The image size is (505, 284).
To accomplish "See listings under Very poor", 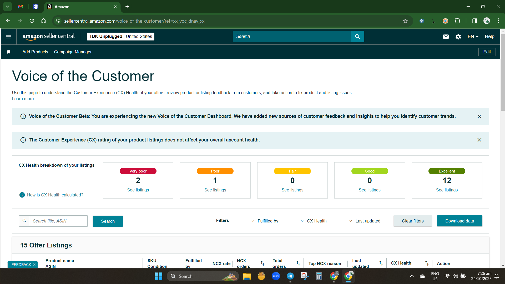I will pyautogui.click(x=138, y=190).
